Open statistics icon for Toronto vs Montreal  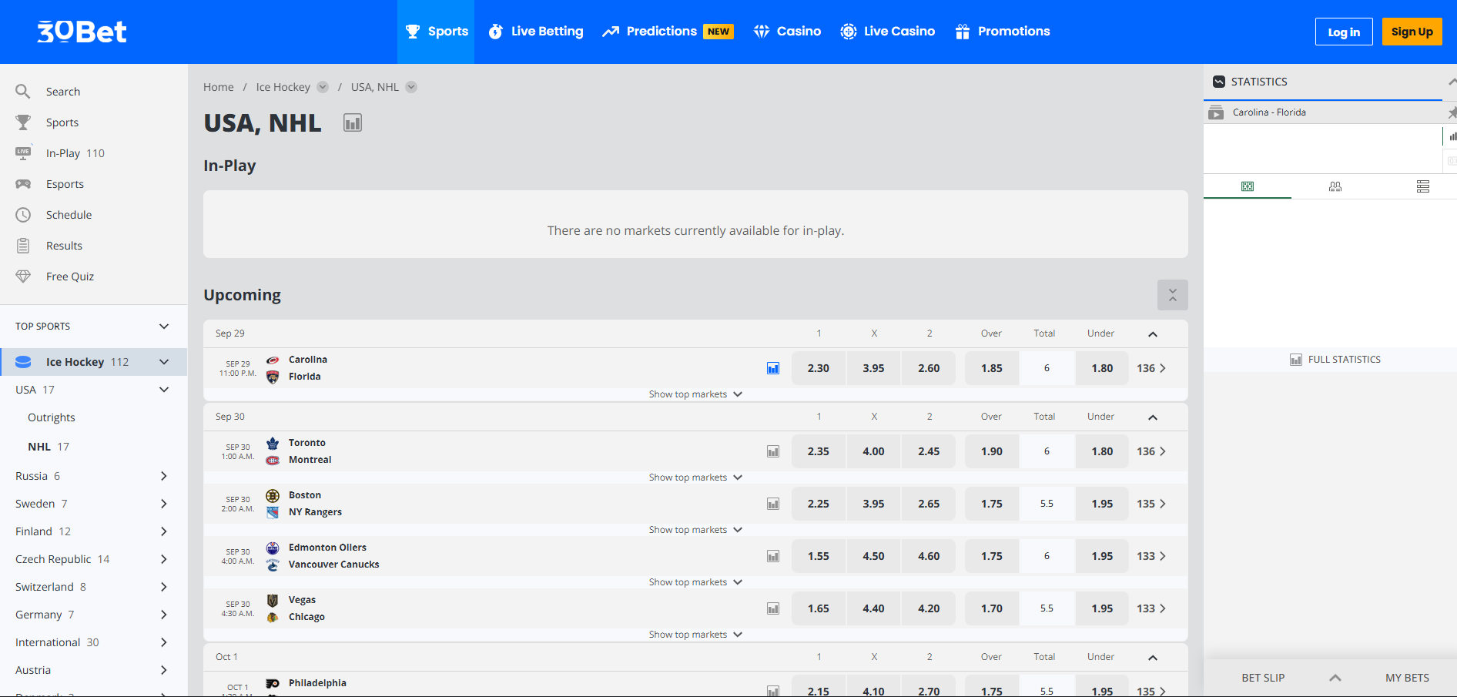(x=773, y=451)
